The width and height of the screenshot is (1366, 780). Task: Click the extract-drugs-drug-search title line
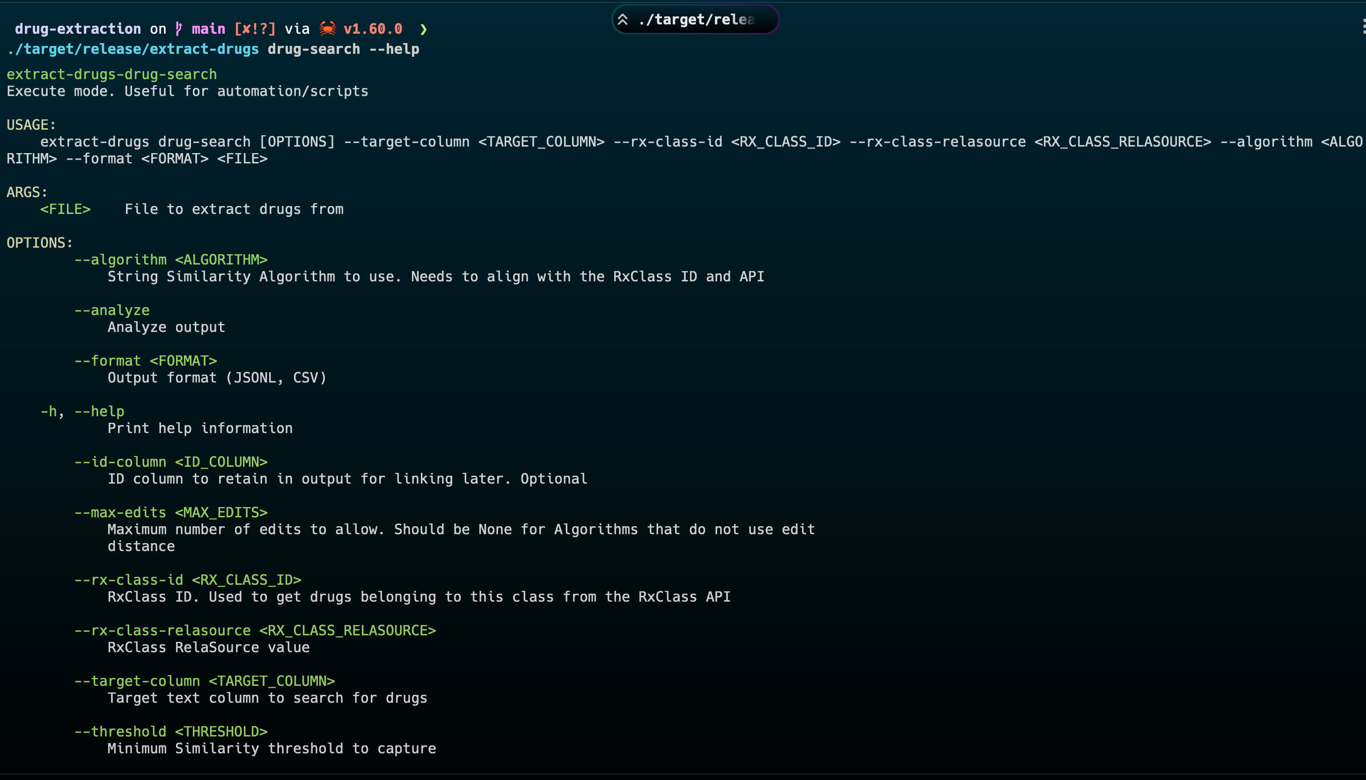pyautogui.click(x=111, y=74)
